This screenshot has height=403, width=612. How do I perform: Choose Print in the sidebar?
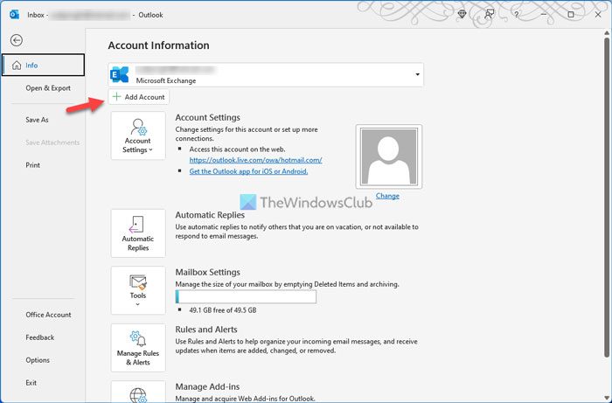pos(33,165)
